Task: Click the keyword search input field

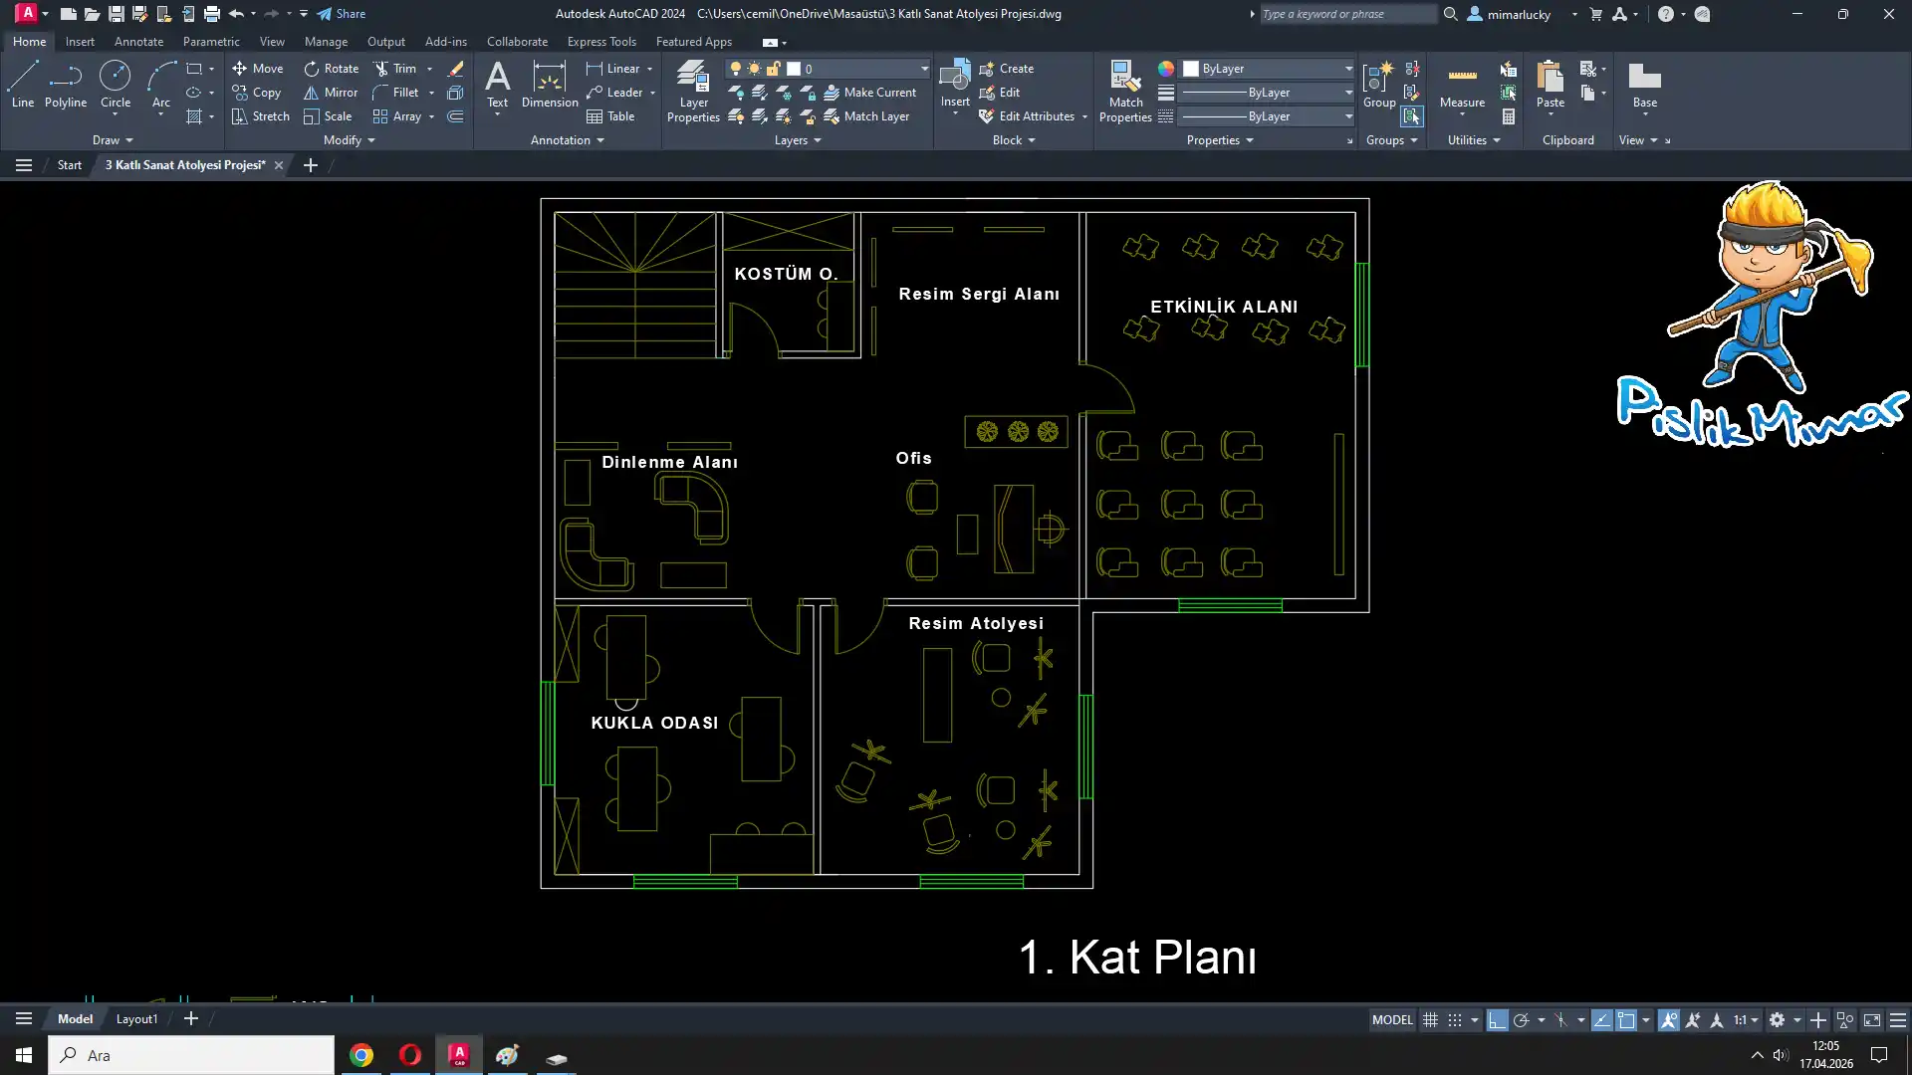Action: (1346, 14)
